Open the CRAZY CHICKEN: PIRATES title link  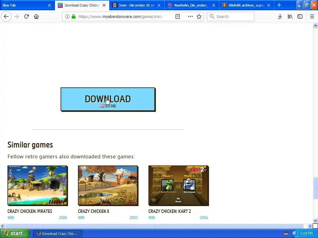point(30,211)
